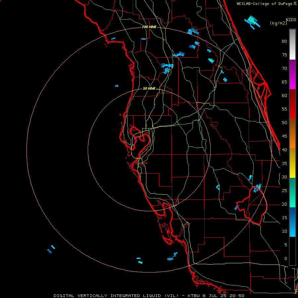Click the 15 value on the scale
This screenshot has width=298, height=298.
pos(284,218)
